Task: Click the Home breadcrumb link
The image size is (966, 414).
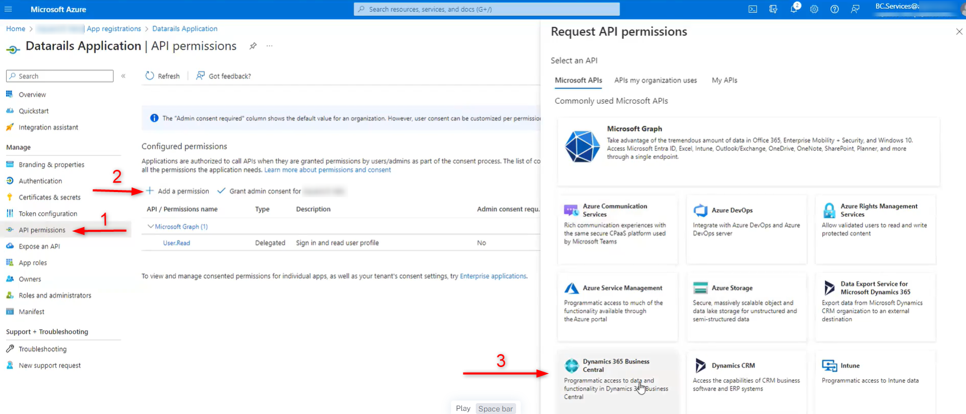Action: (15, 29)
